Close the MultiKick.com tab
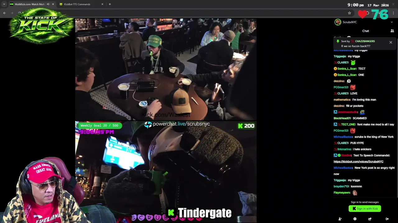This screenshot has width=398, height=223. [53, 4]
